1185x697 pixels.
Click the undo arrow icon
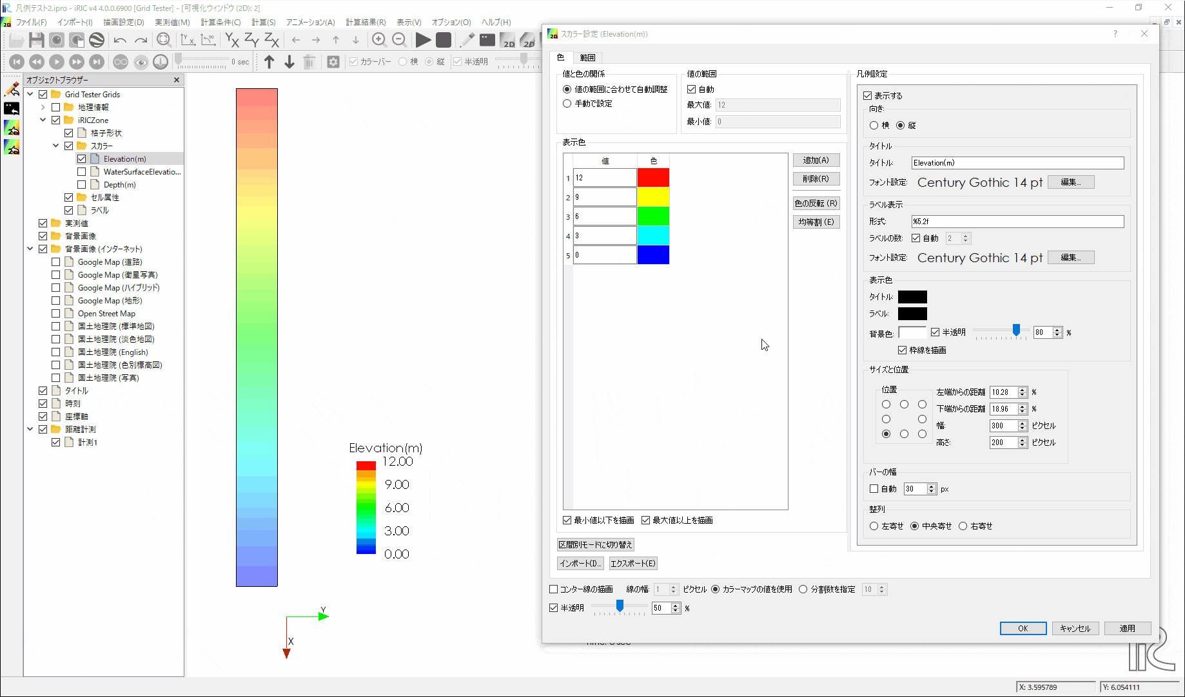[x=120, y=40]
